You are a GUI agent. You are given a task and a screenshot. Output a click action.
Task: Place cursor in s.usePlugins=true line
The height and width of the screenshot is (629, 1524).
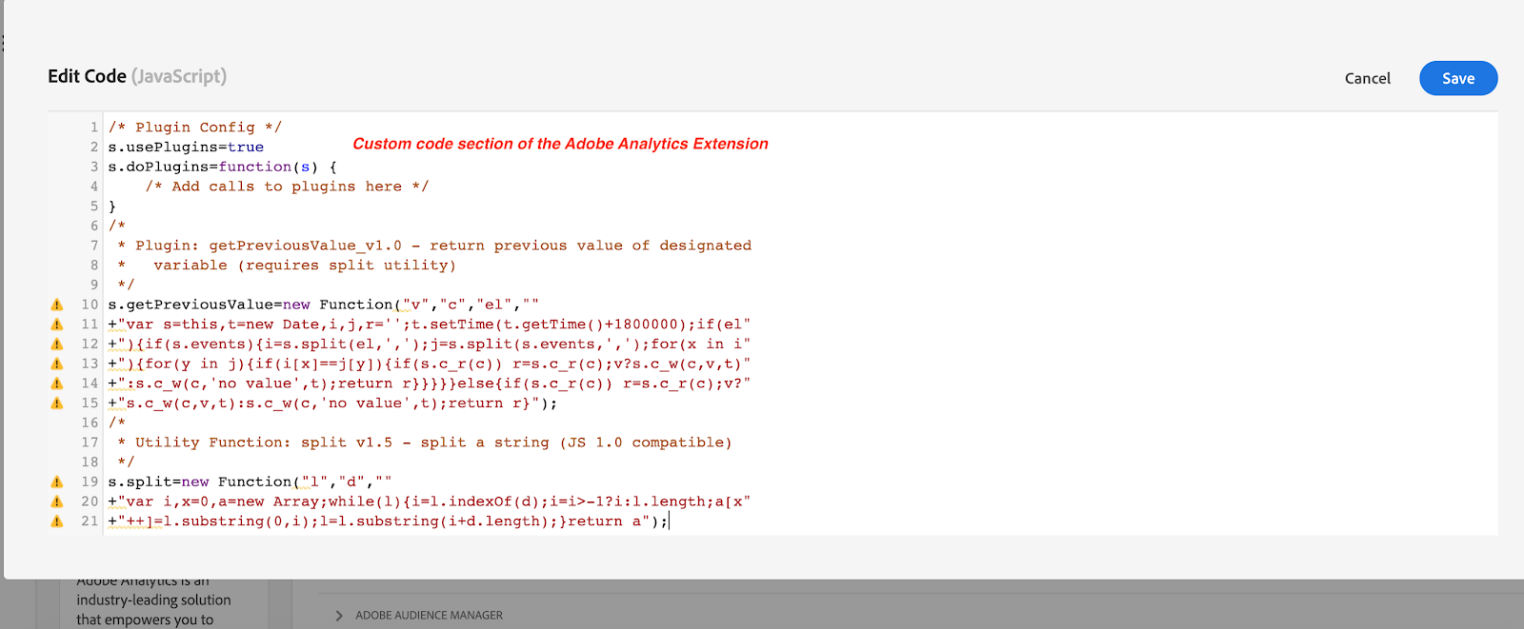click(x=186, y=147)
